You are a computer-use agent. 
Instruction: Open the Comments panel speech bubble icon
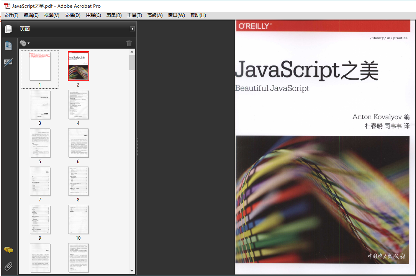tap(8, 250)
